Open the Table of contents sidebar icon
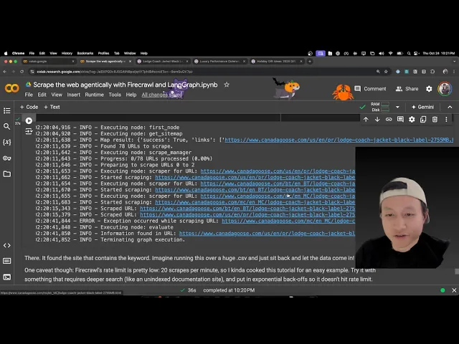Viewport: 459px width, 344px height. [x=7, y=111]
